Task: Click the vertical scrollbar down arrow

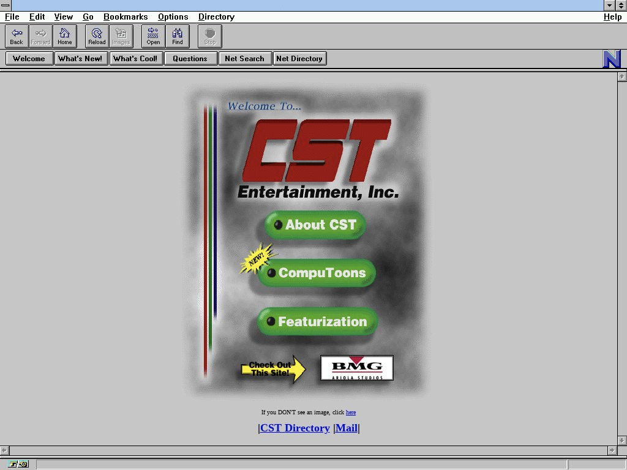Action: (x=622, y=440)
